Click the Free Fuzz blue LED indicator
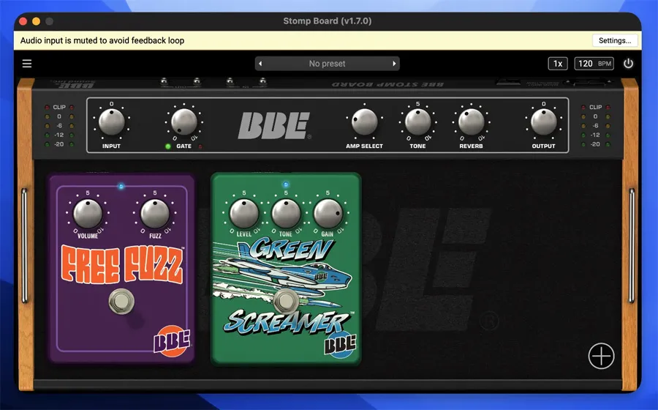Viewport: 658px width, 410px height. (121, 187)
